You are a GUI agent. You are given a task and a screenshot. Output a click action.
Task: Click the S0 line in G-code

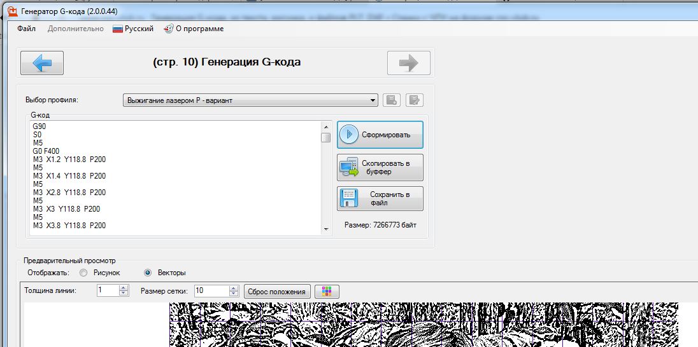(37, 135)
